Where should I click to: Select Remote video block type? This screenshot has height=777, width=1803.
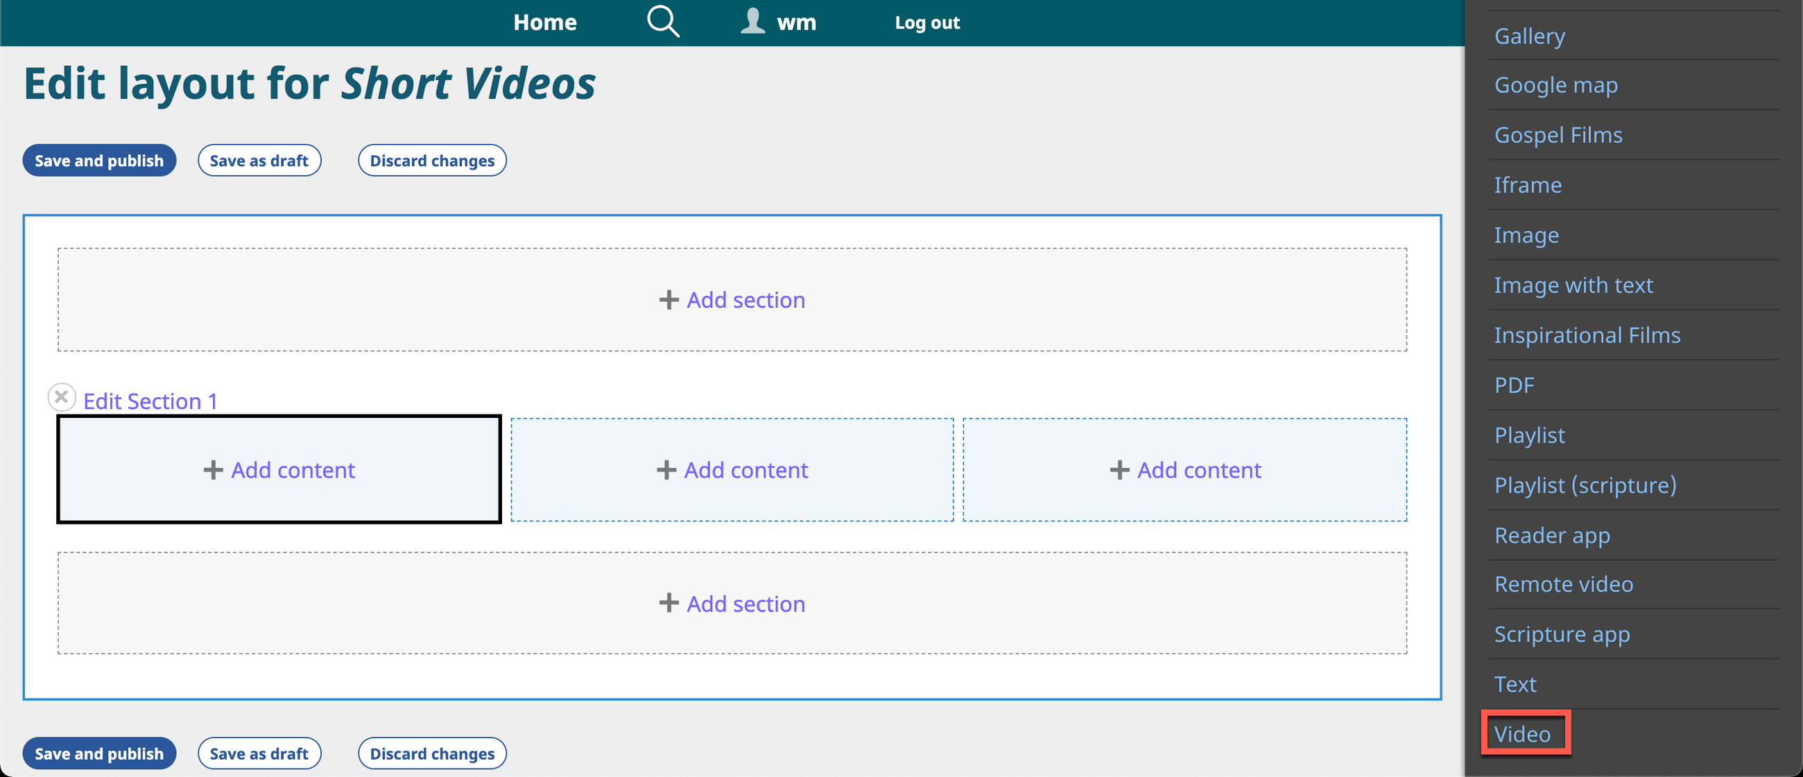pyautogui.click(x=1563, y=584)
